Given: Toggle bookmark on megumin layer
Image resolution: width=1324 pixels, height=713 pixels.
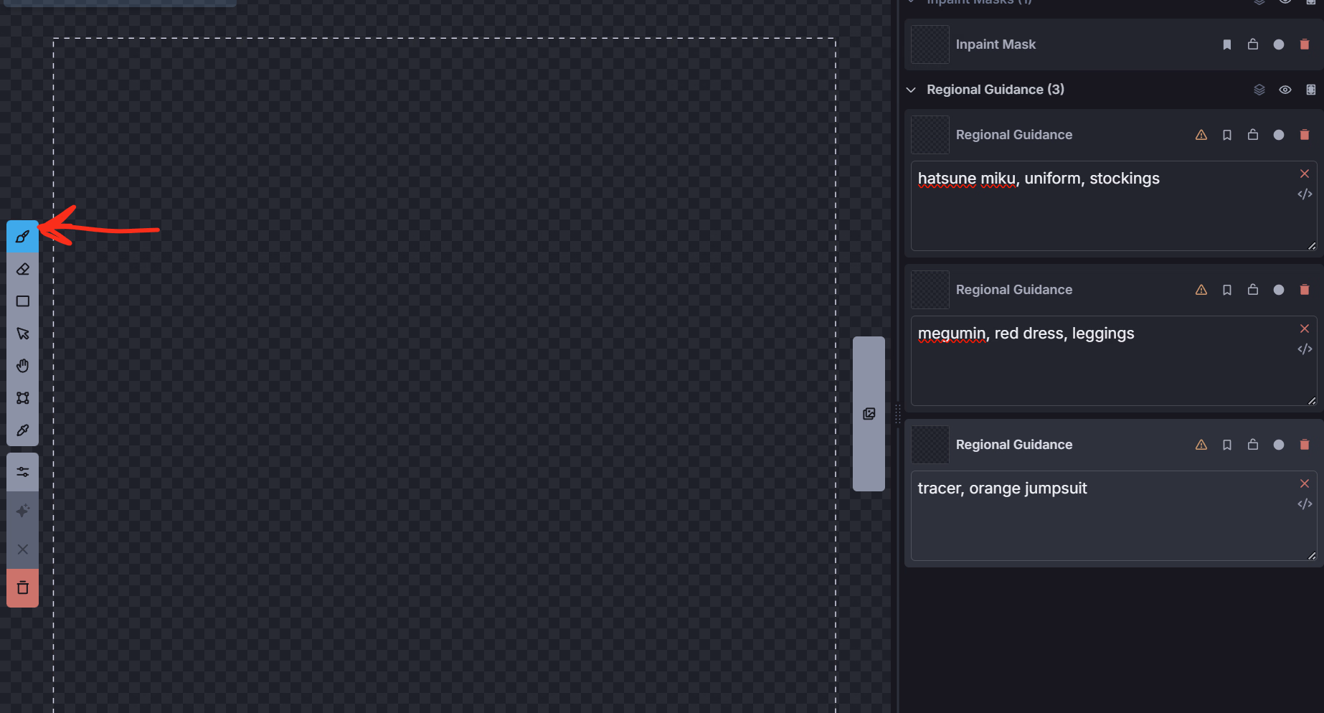Looking at the screenshot, I should (x=1227, y=290).
